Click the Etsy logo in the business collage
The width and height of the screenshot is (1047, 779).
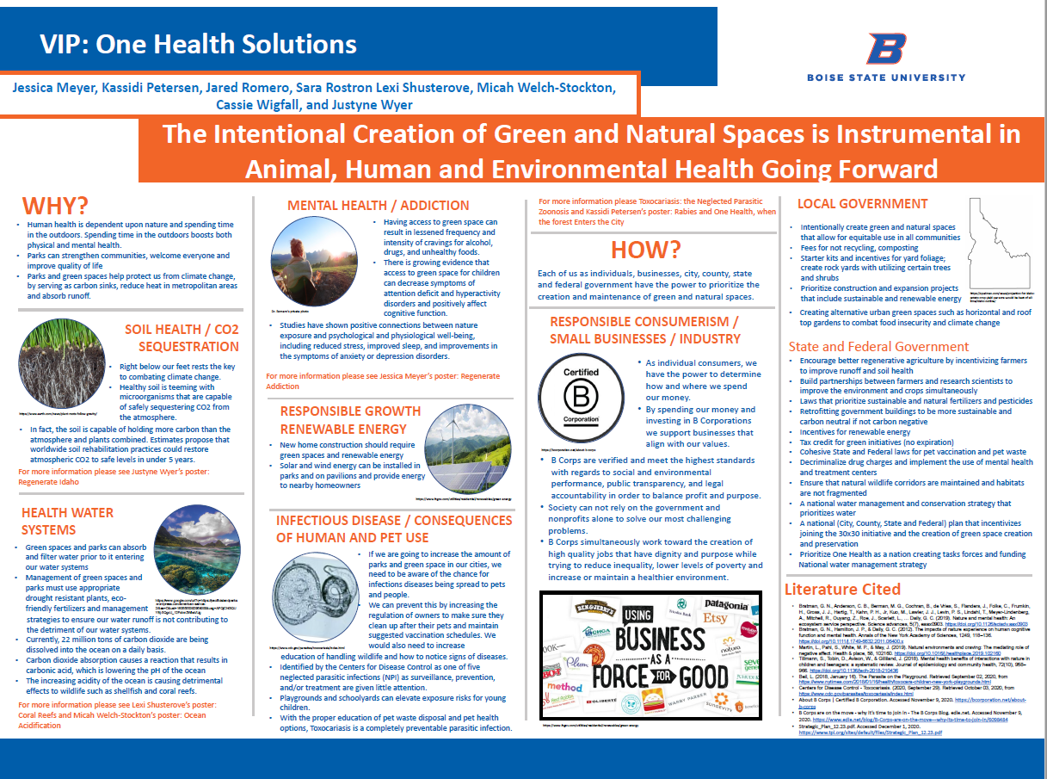[x=717, y=620]
